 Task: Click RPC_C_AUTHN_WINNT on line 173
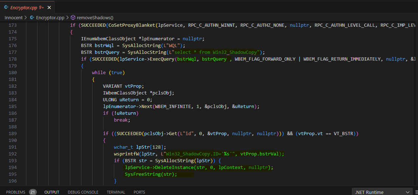click(212, 25)
